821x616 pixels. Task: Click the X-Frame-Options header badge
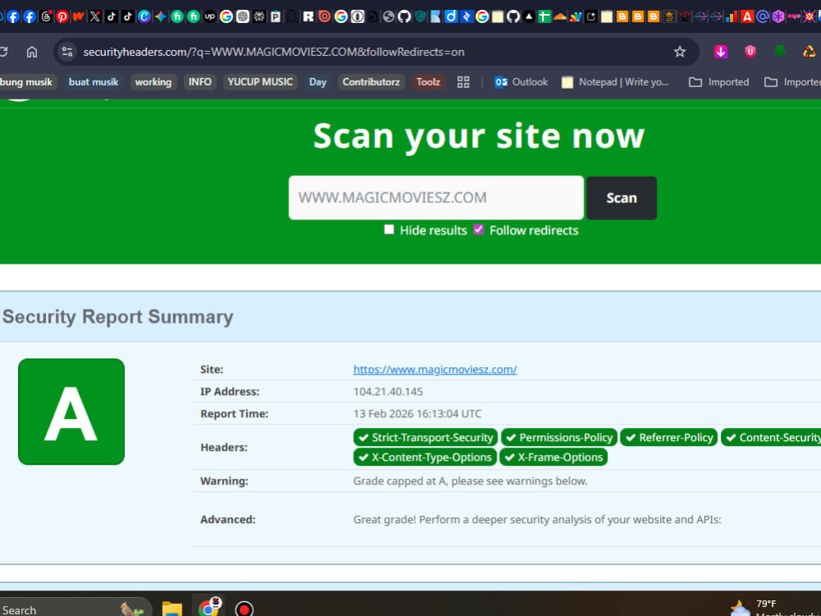pos(553,457)
